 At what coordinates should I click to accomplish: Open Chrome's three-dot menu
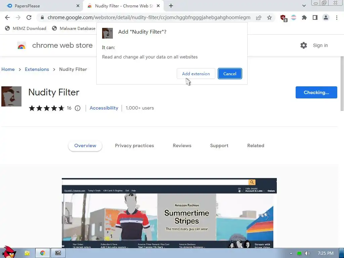tap(337, 17)
